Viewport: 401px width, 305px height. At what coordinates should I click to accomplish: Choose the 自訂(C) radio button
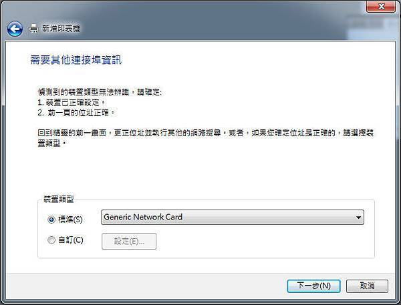[51, 240]
